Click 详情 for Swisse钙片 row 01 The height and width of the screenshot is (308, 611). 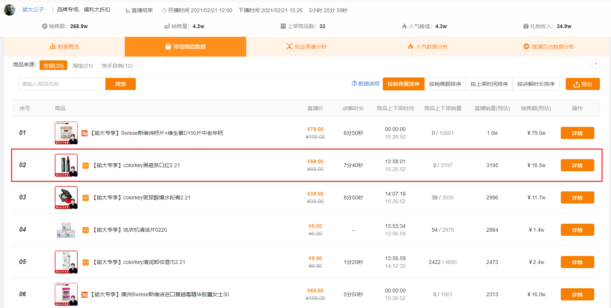577,133
